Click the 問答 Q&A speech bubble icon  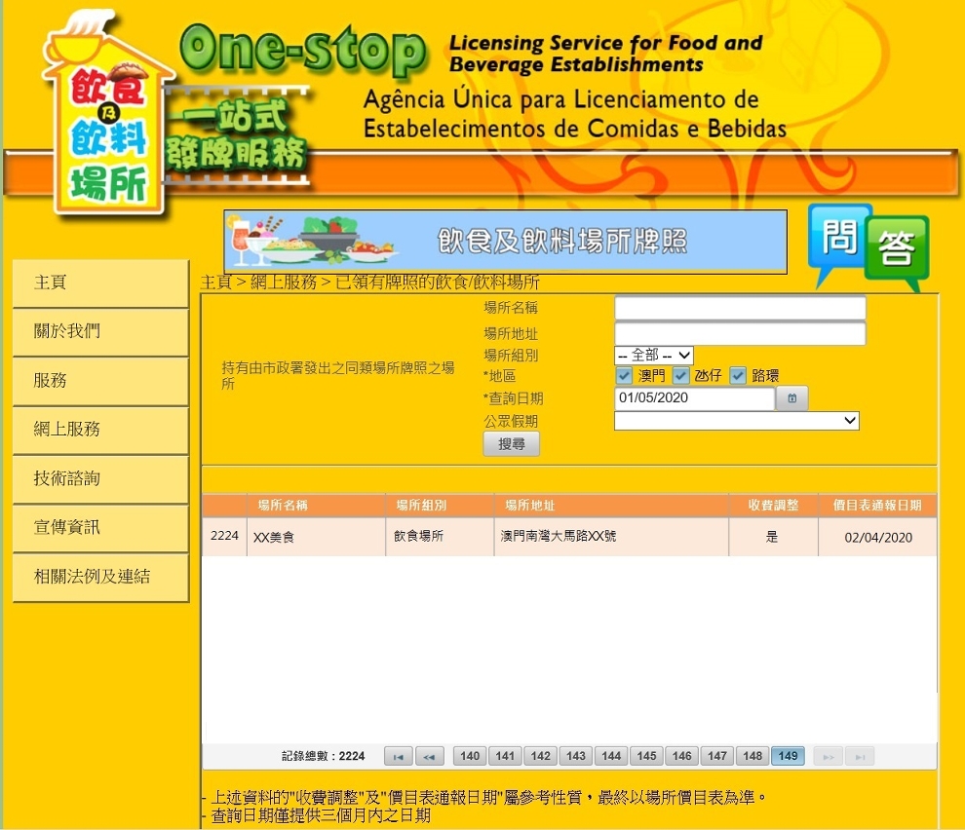[x=868, y=245]
